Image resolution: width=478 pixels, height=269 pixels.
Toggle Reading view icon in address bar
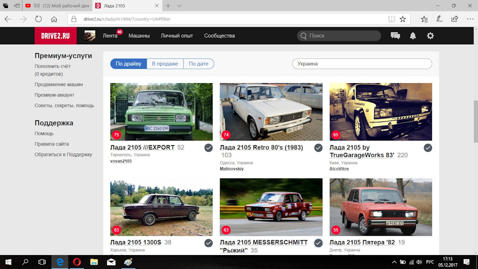391,19
